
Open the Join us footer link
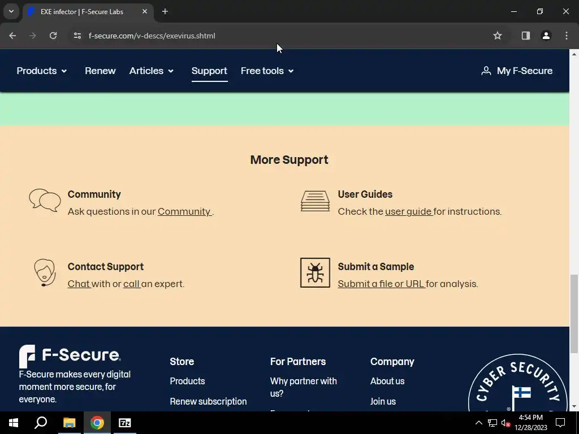click(x=383, y=402)
